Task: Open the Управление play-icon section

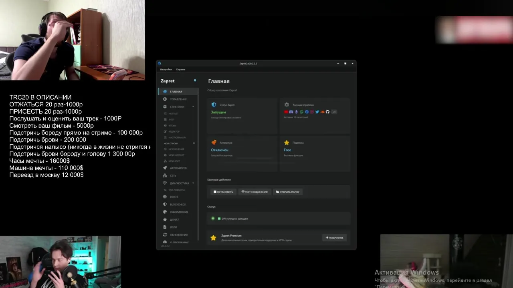Action: coord(178,99)
